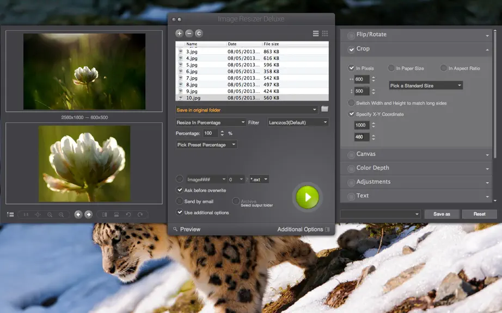Open Pick a Standard Size dropdown
The image size is (502, 313).
(426, 85)
